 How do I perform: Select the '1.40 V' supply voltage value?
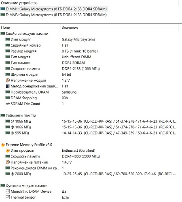(x=67, y=162)
